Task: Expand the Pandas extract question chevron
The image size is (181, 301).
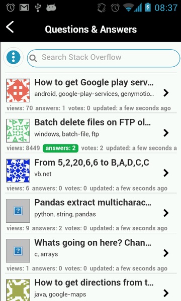Action: pos(166,213)
